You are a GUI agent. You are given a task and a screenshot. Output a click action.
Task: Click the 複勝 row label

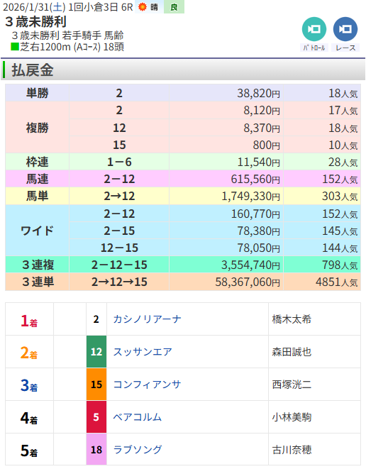[38, 128]
